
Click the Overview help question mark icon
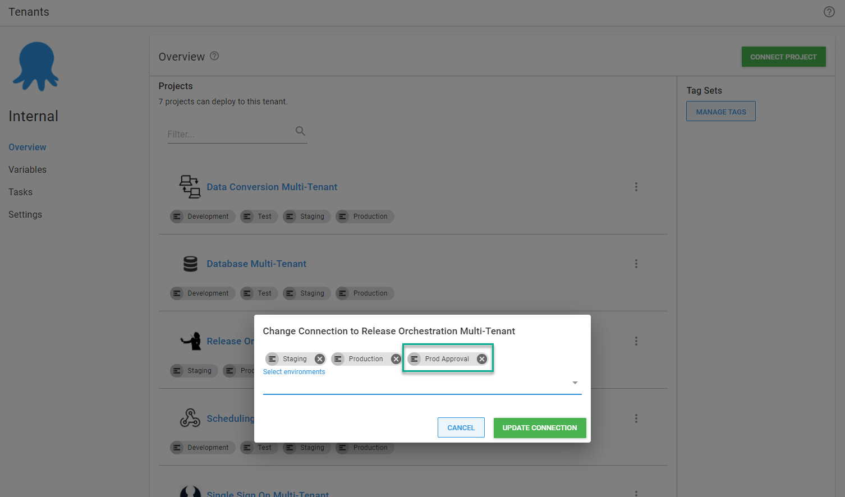coord(214,56)
